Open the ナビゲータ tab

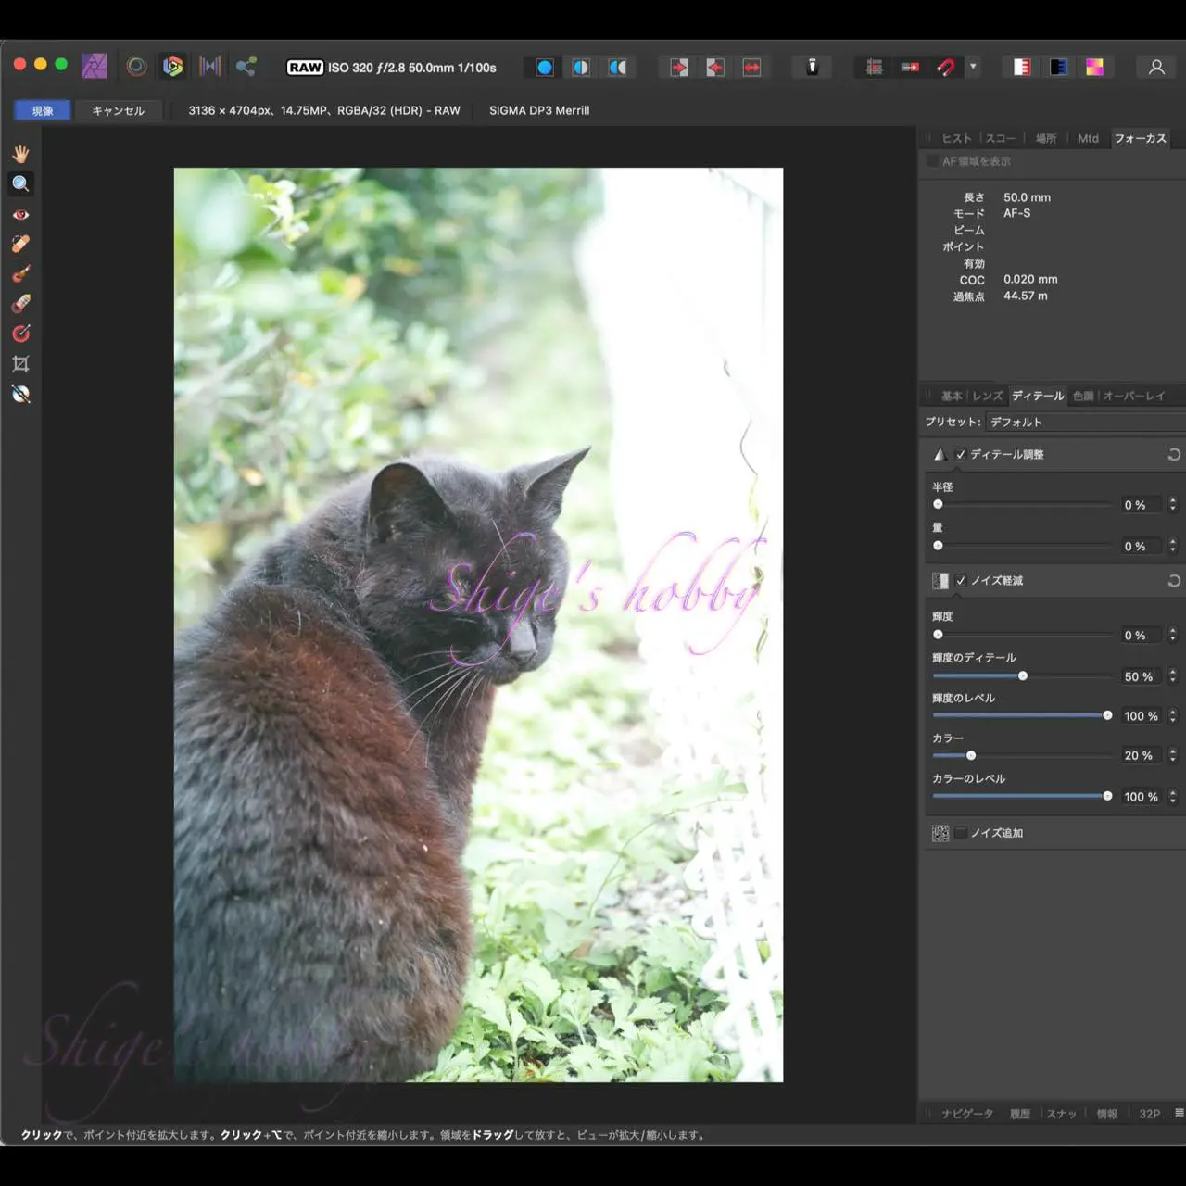pyautogui.click(x=967, y=1114)
